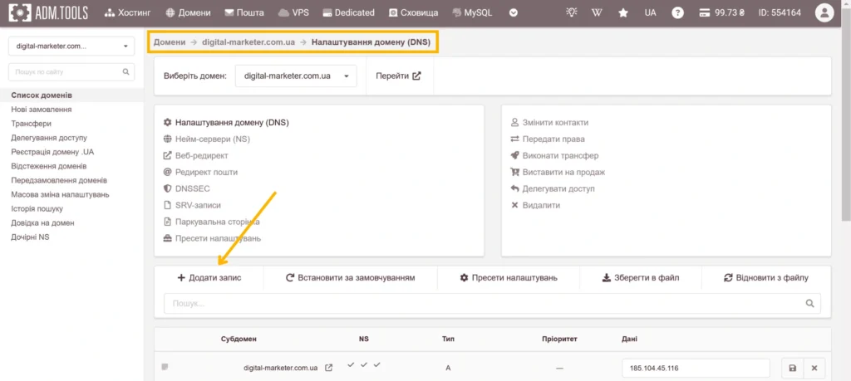Switch the UA language selector
This screenshot has width=851, height=381.
pos(650,12)
